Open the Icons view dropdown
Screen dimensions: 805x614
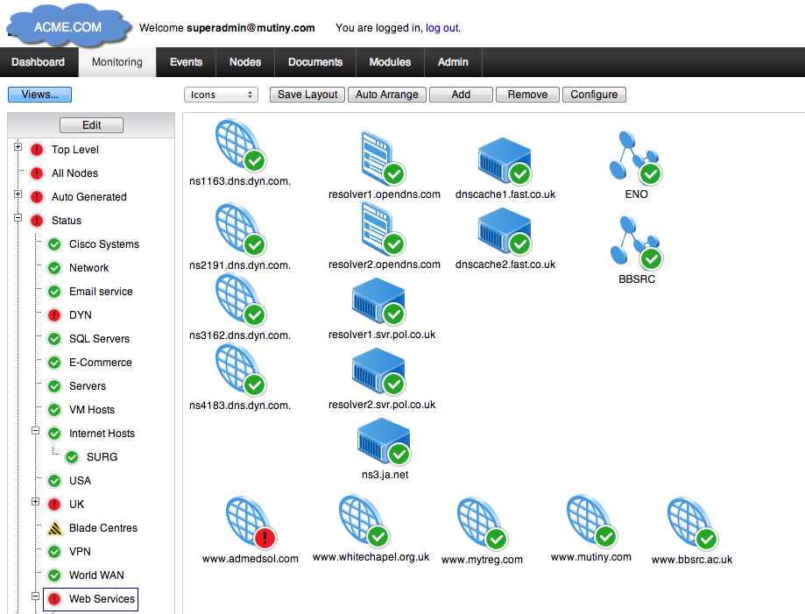point(221,94)
